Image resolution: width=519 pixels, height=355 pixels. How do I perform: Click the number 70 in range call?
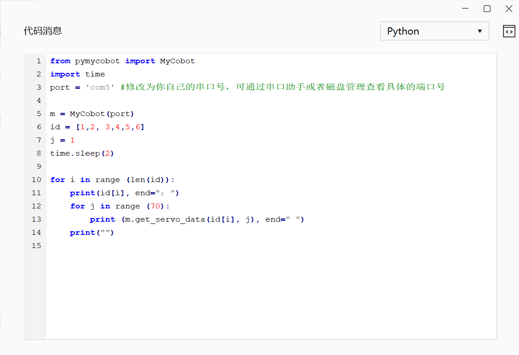(x=155, y=206)
